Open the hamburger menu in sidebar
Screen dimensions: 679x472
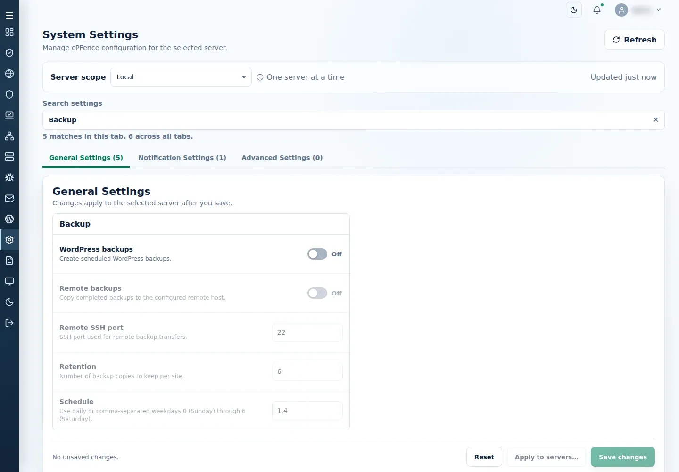[9, 16]
